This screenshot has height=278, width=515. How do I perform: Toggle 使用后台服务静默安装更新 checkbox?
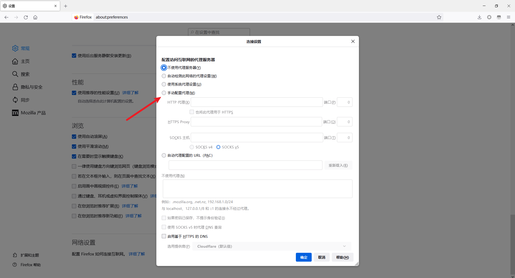[x=74, y=56]
